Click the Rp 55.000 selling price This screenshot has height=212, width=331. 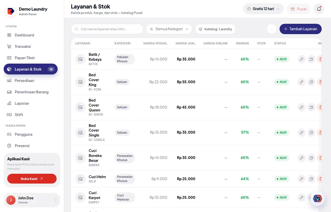click(x=186, y=82)
